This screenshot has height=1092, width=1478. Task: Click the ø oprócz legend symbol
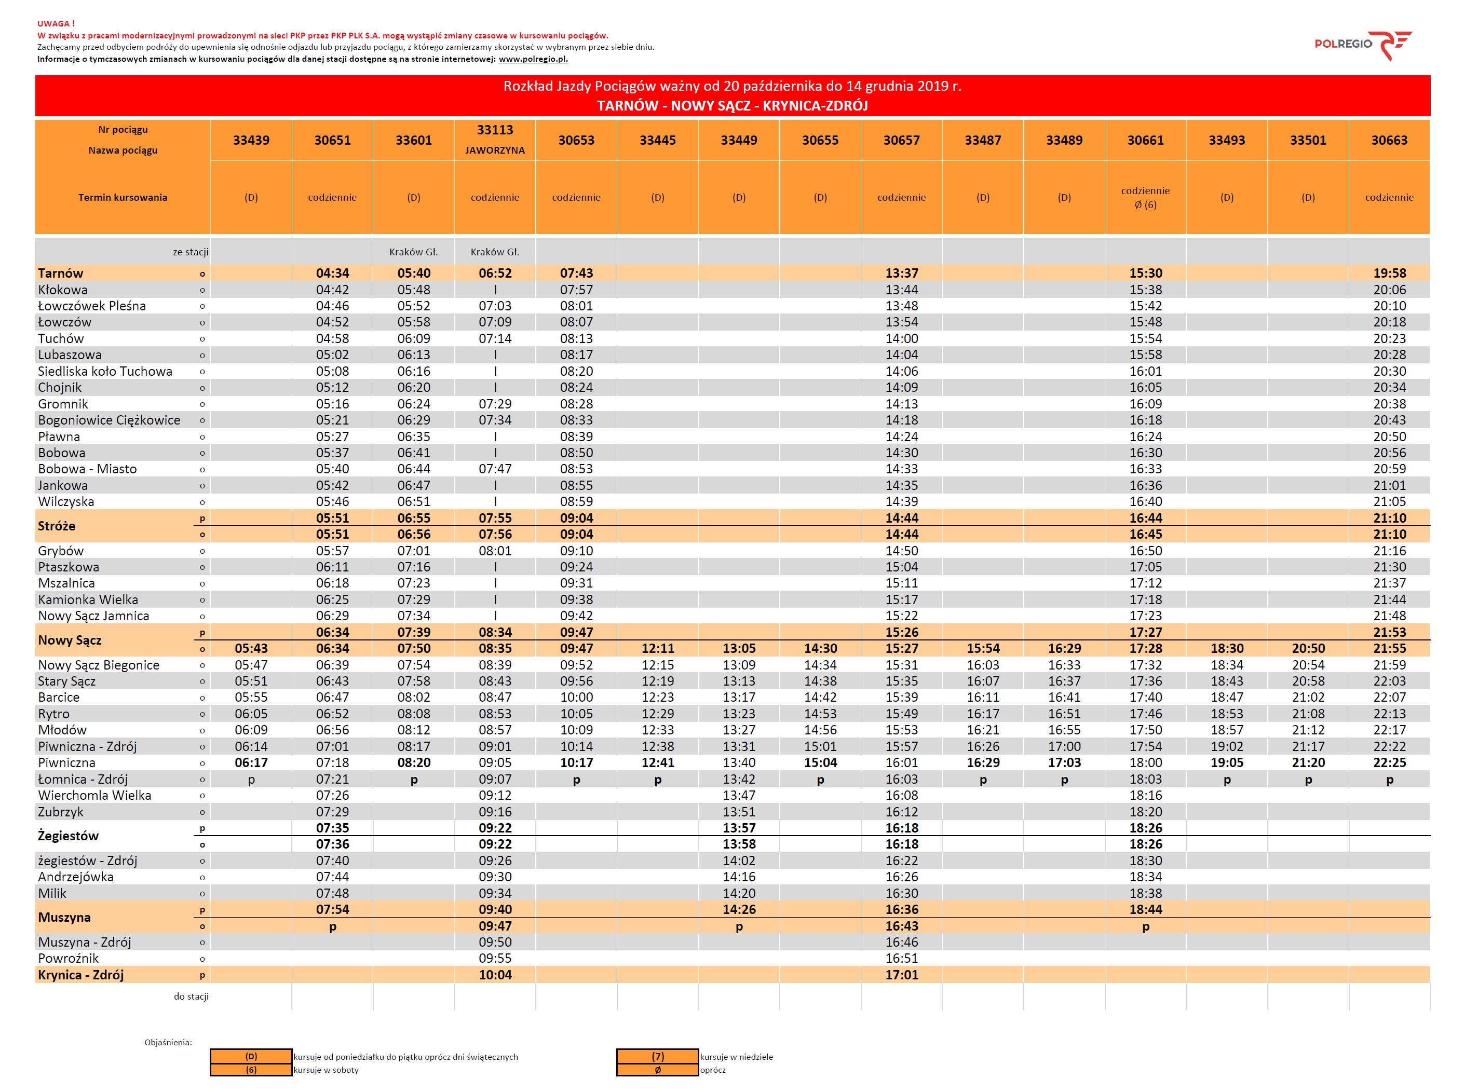[x=657, y=1070]
